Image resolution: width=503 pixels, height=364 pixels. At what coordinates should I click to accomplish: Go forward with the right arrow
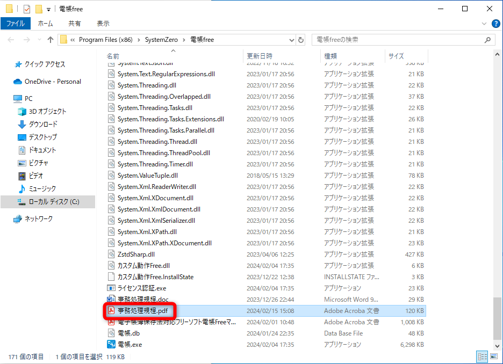[27, 40]
